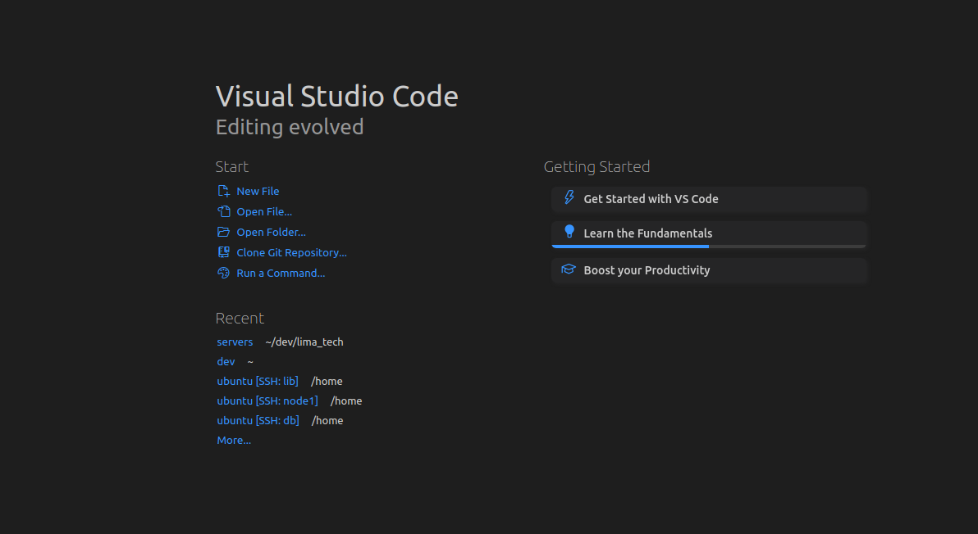The height and width of the screenshot is (534, 978).
Task: Choose the Open Folder... link
Action: (271, 232)
